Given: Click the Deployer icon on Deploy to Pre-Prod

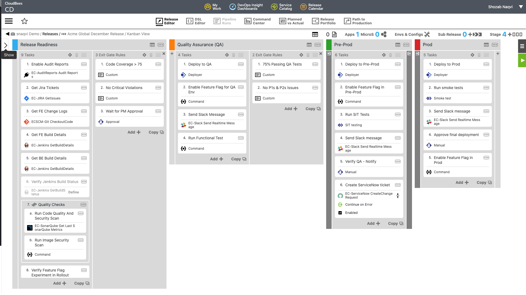Looking at the screenshot, I should coord(340,75).
